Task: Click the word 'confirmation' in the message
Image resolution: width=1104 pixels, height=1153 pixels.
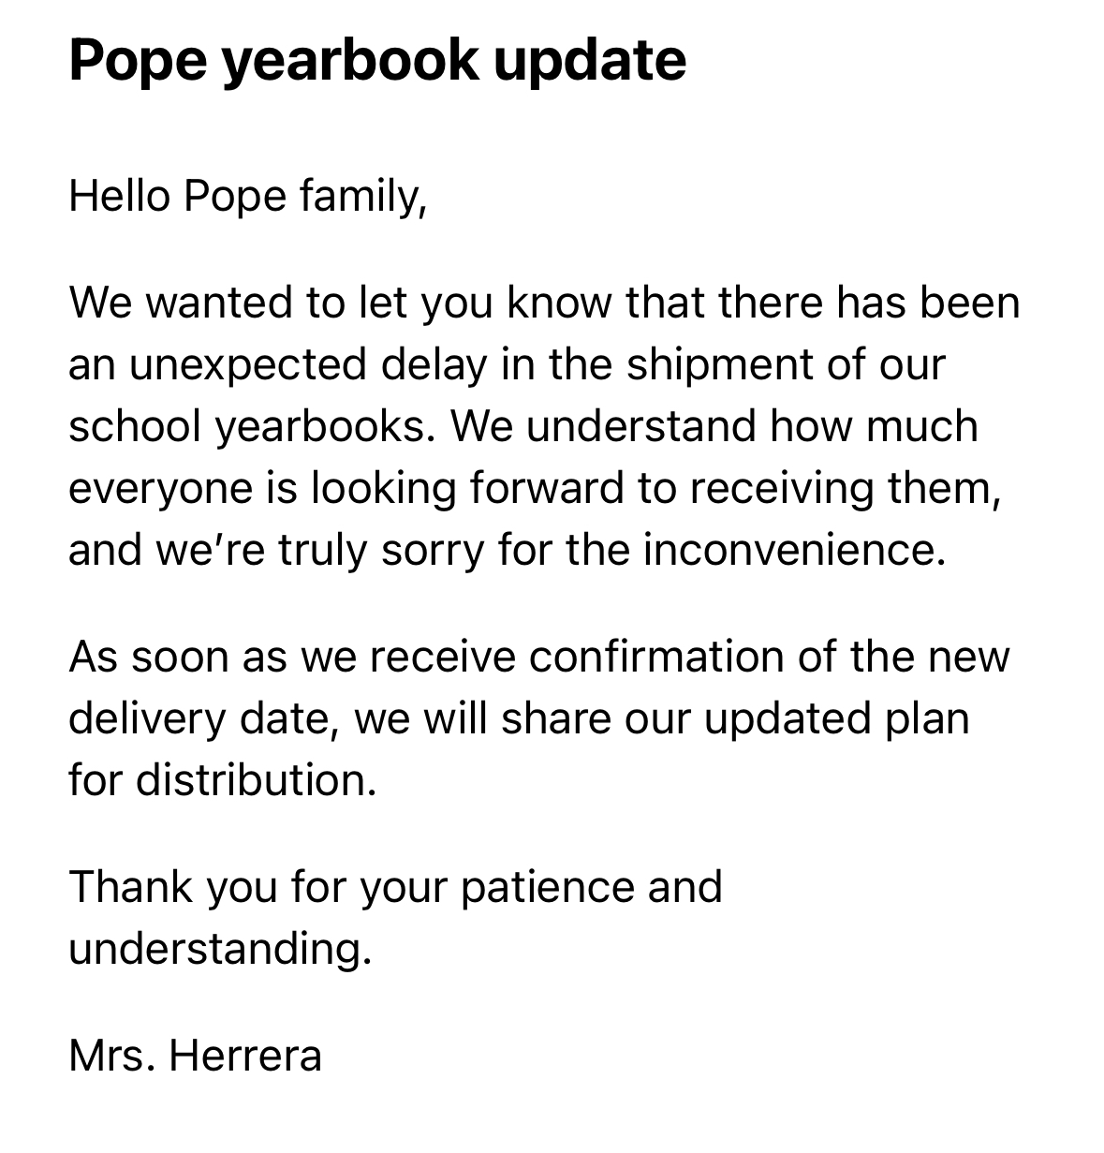Action: (656, 658)
